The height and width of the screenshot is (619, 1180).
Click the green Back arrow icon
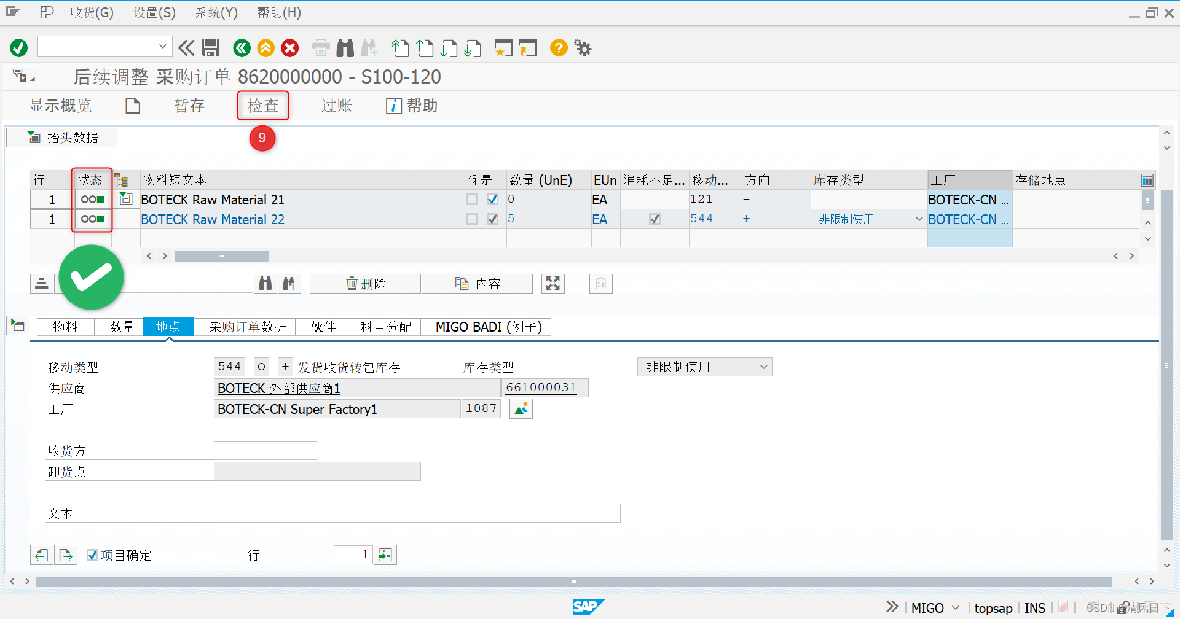pyautogui.click(x=242, y=48)
